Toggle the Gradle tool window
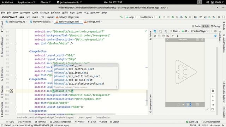Image resolution: width=226 pixels, height=127 pixels. (x=224, y=26)
